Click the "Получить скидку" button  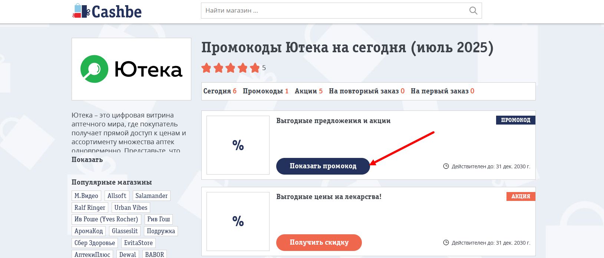click(319, 242)
